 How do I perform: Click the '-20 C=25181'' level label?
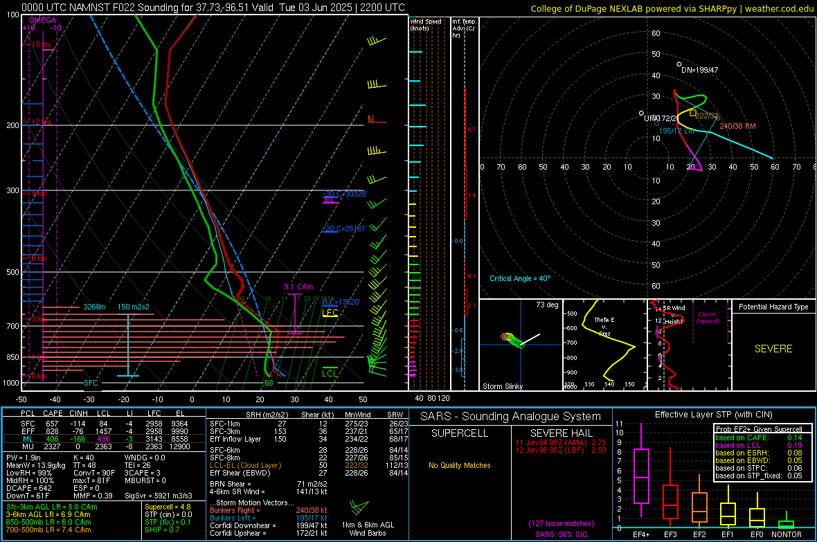pyautogui.click(x=344, y=228)
